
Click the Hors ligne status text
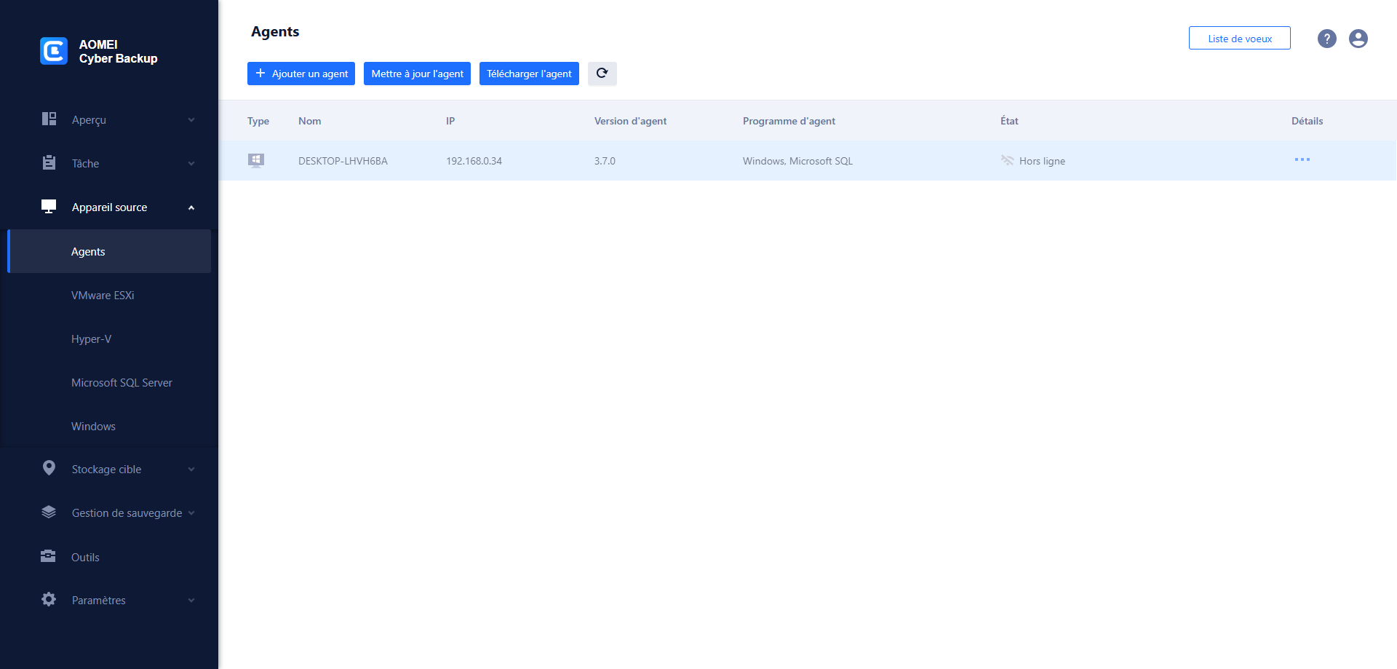pos(1042,161)
